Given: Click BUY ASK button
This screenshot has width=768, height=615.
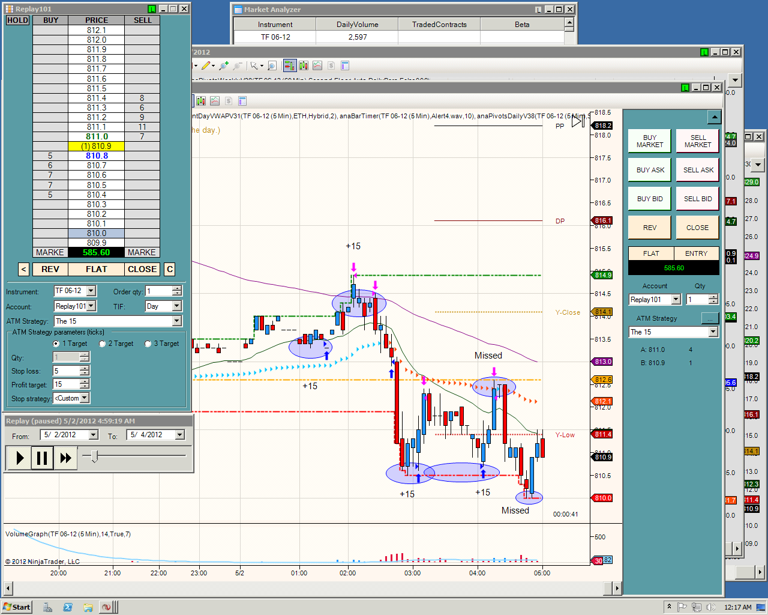Looking at the screenshot, I should pyautogui.click(x=649, y=170).
